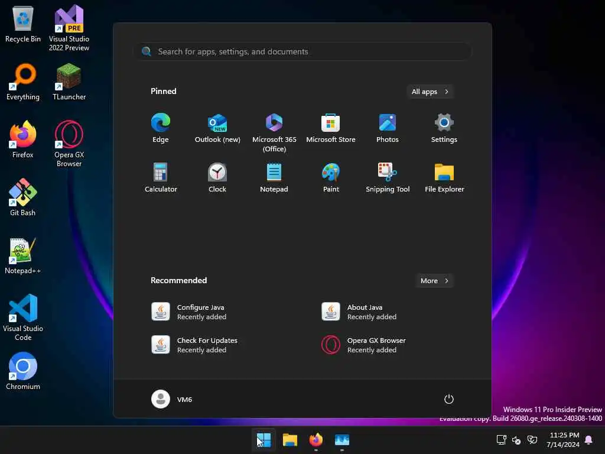The image size is (605, 454).
Task: Open the Snipping Tool
Action: [388, 177]
